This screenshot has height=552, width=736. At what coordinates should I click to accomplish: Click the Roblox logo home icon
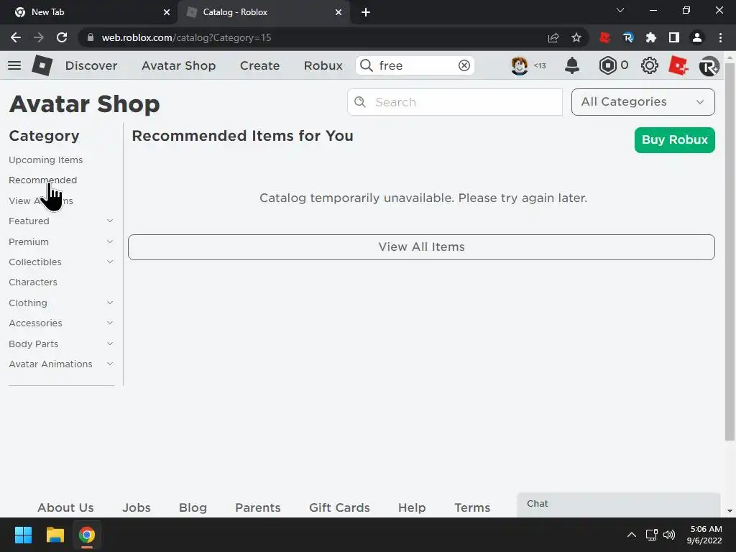point(42,65)
